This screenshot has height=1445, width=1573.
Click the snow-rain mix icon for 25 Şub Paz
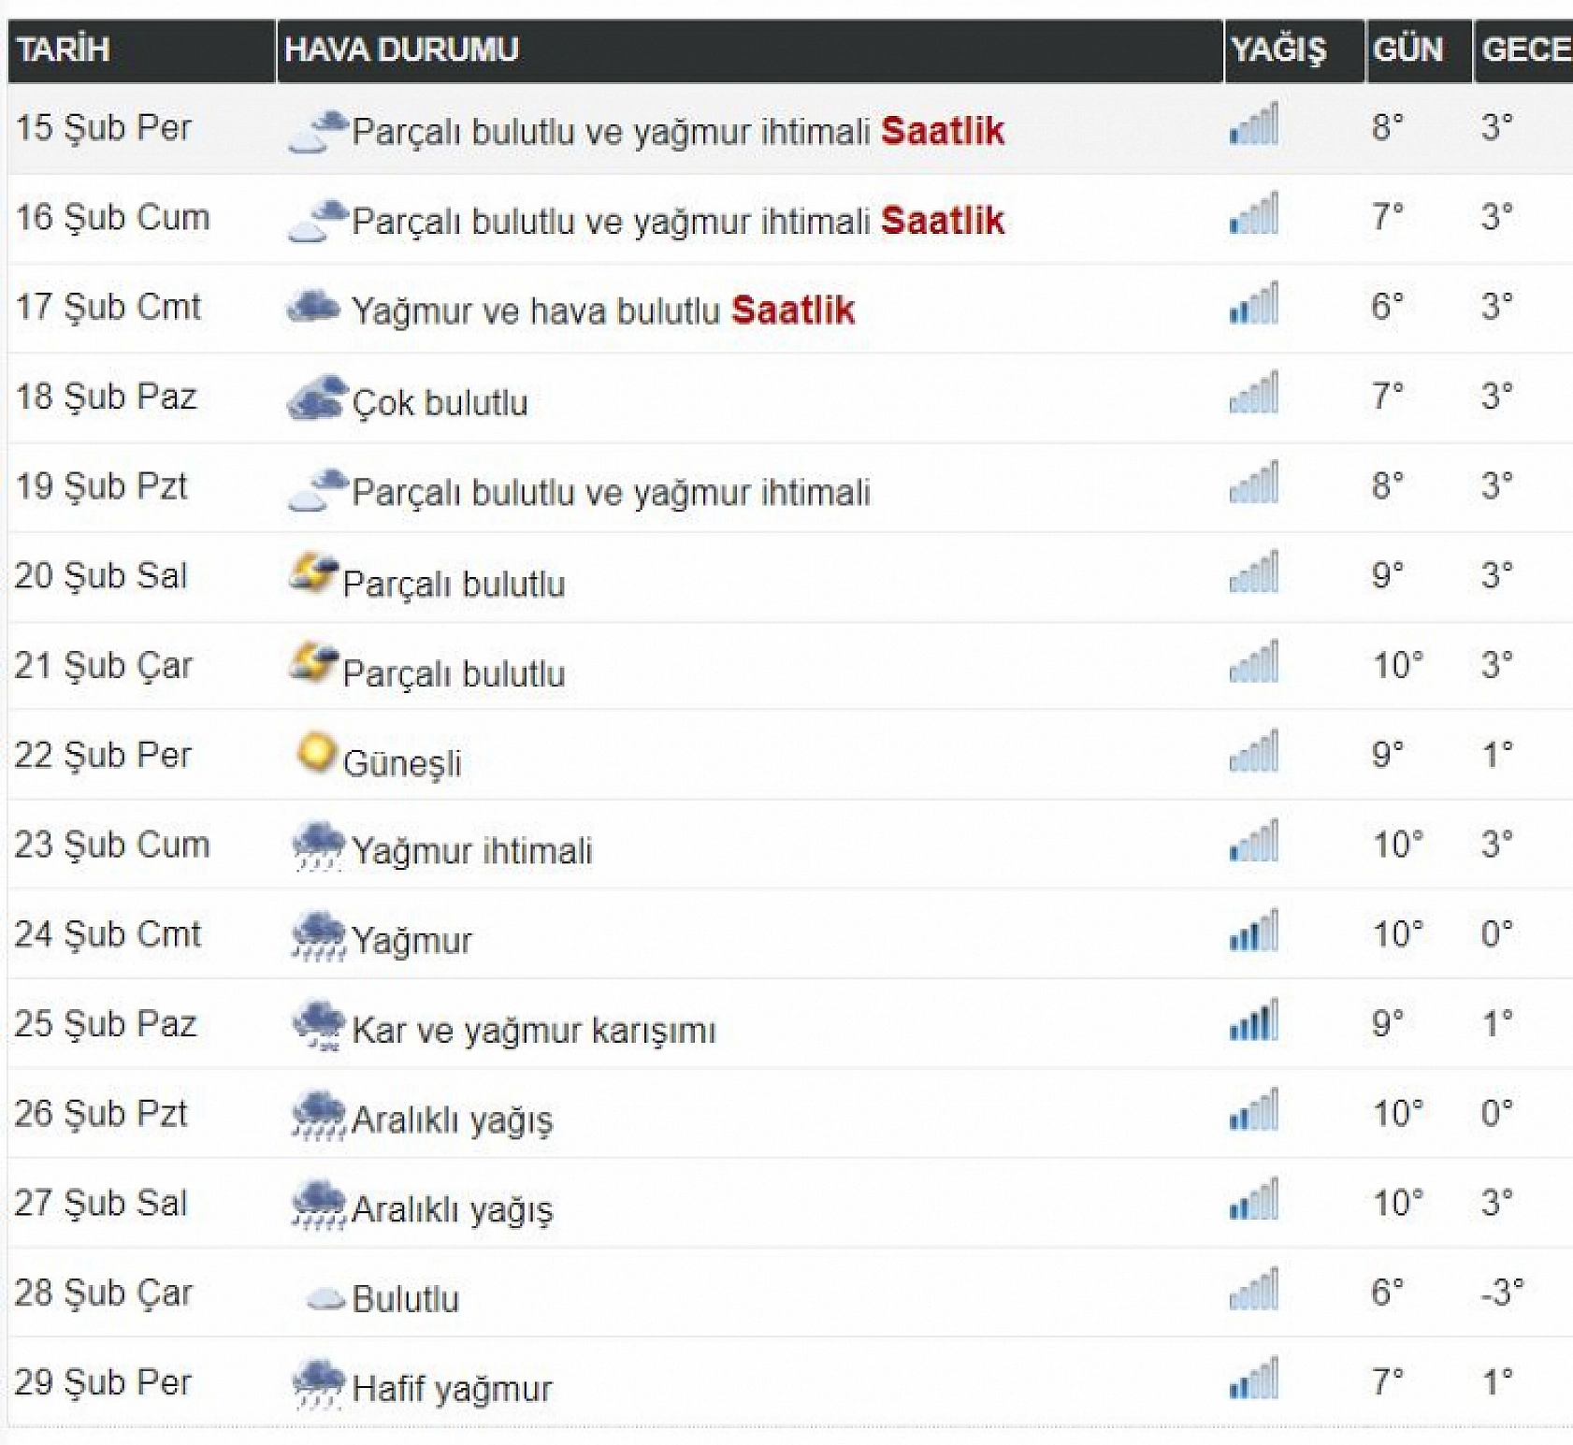[318, 1024]
